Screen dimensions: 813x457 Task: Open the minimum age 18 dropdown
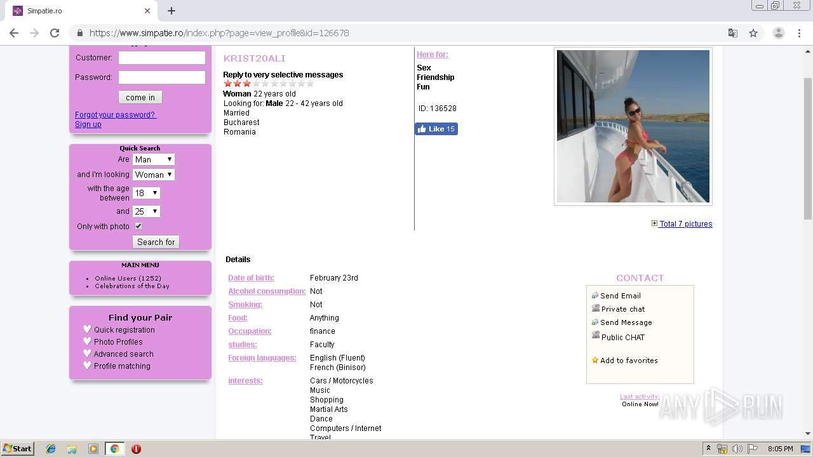(146, 193)
